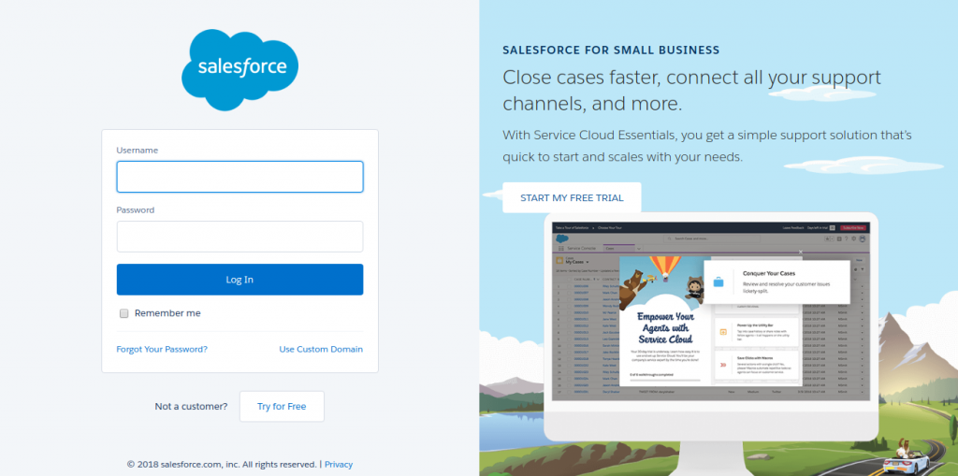This screenshot has height=476, width=958.
Task: Click the Username label text
Action: click(137, 151)
